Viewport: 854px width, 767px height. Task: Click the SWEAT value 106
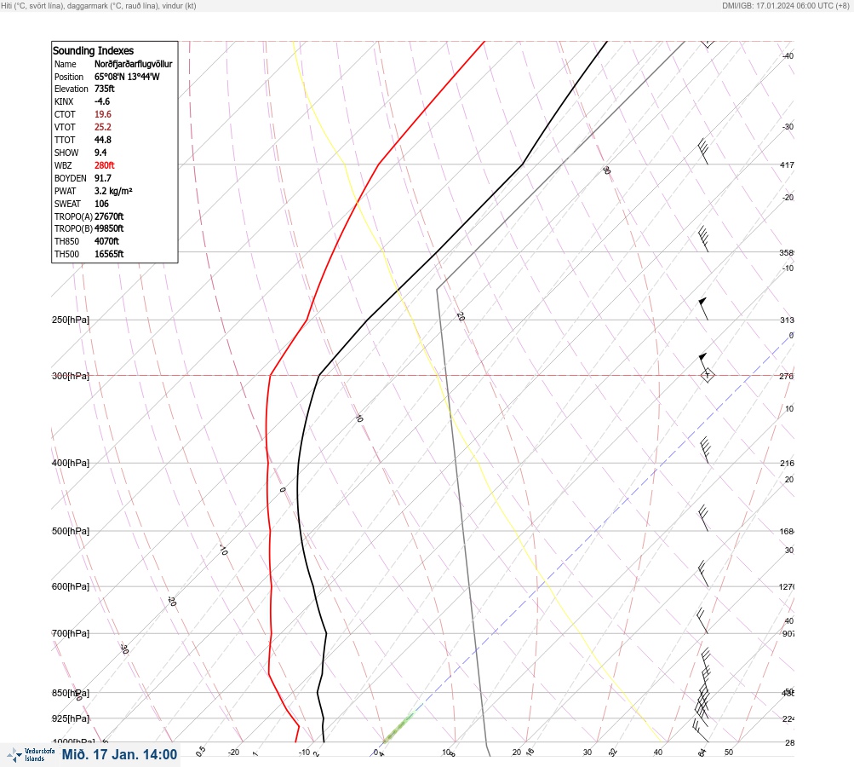[101, 204]
